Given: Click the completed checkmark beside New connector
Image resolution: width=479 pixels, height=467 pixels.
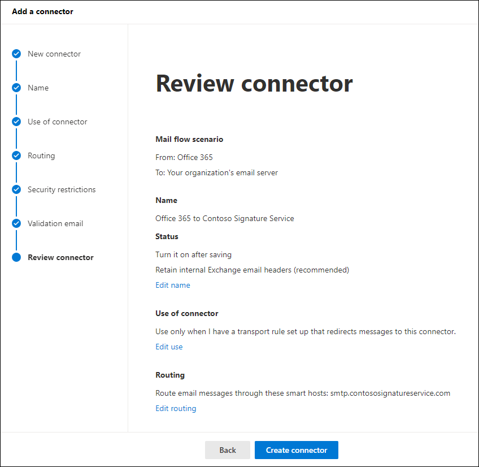Looking at the screenshot, I should (x=16, y=54).
